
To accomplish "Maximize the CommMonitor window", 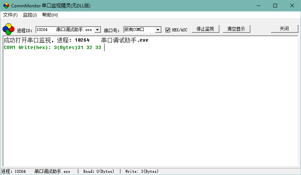I will (x=275, y=6).
